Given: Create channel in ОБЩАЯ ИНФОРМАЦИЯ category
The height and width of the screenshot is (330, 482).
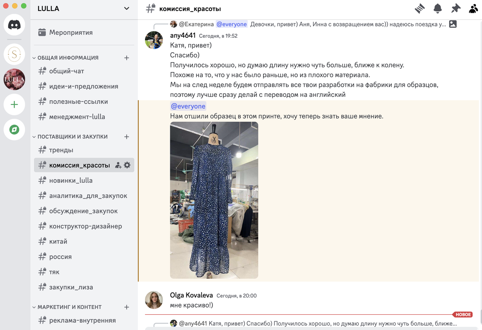Looking at the screenshot, I should point(127,58).
